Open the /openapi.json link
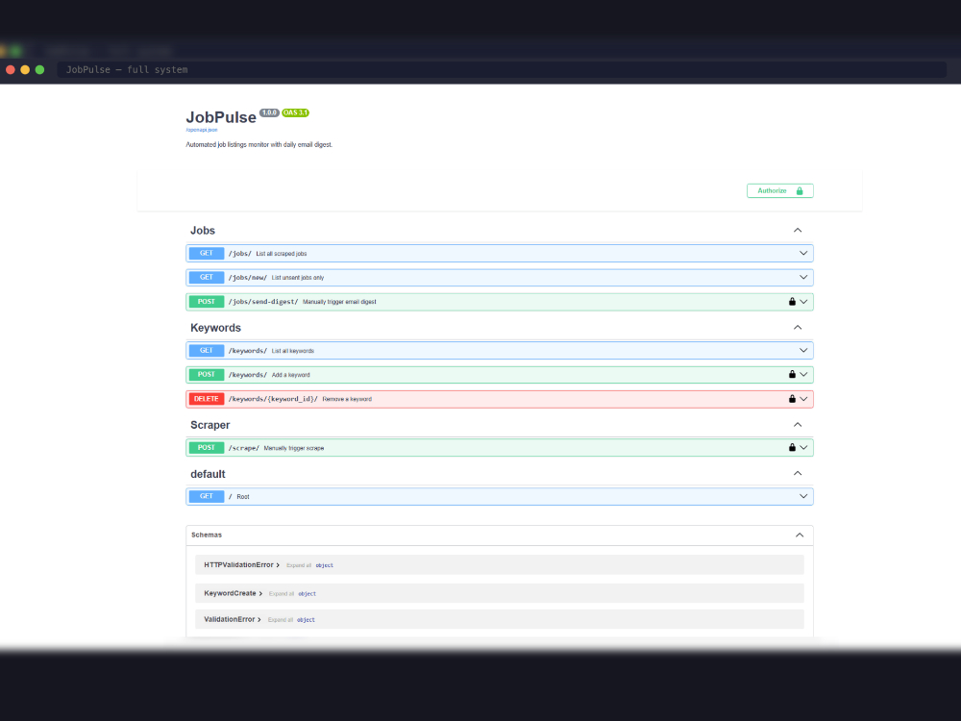 [202, 129]
